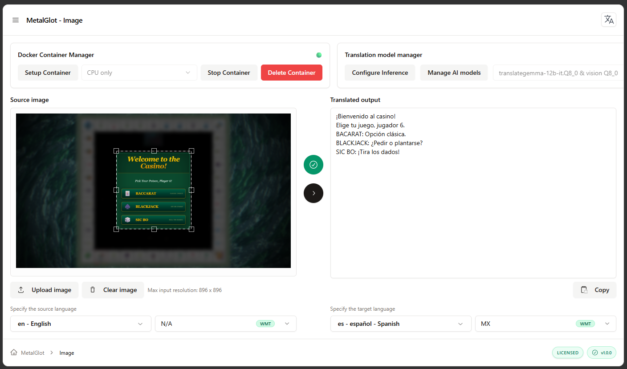Click the black chevron arrow button
The height and width of the screenshot is (369, 627).
point(313,193)
